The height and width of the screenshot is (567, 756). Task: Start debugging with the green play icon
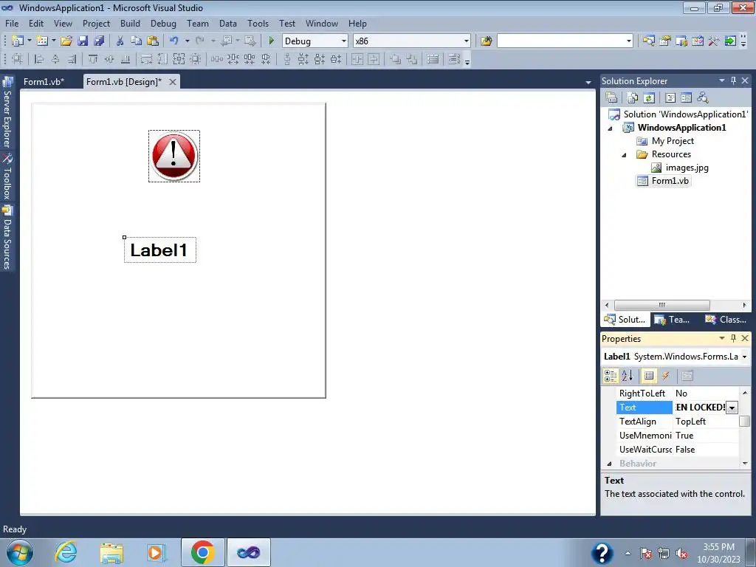(x=272, y=41)
